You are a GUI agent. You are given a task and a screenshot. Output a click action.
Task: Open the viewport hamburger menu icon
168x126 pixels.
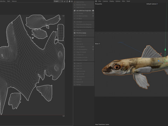click(96, 1)
